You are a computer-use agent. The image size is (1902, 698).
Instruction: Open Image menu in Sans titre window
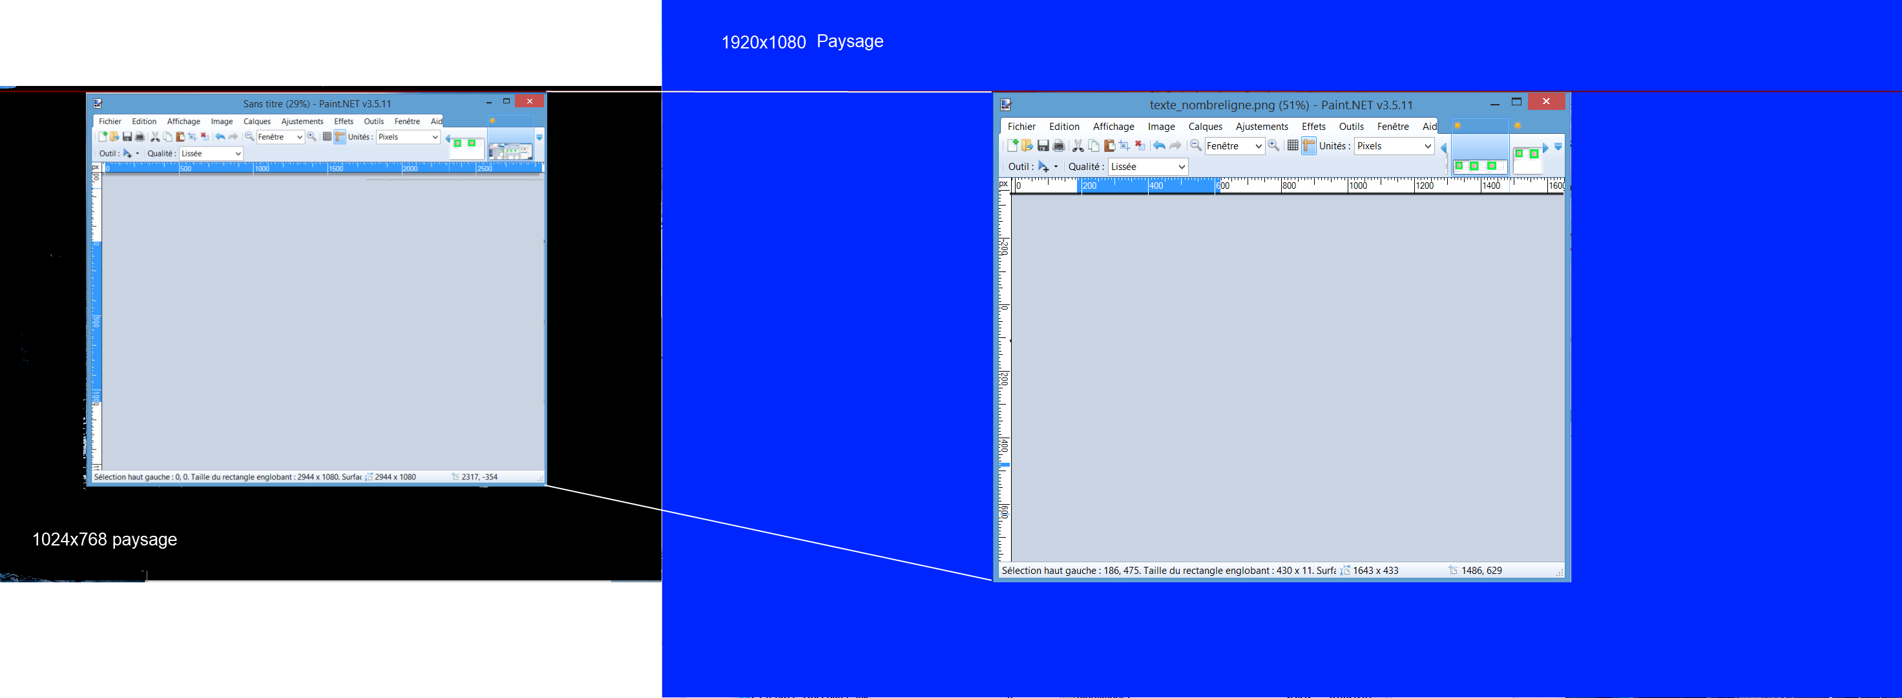[222, 121]
